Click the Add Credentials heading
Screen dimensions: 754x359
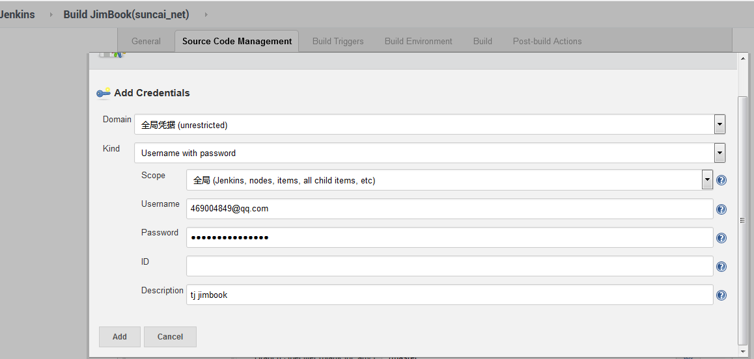coord(152,93)
